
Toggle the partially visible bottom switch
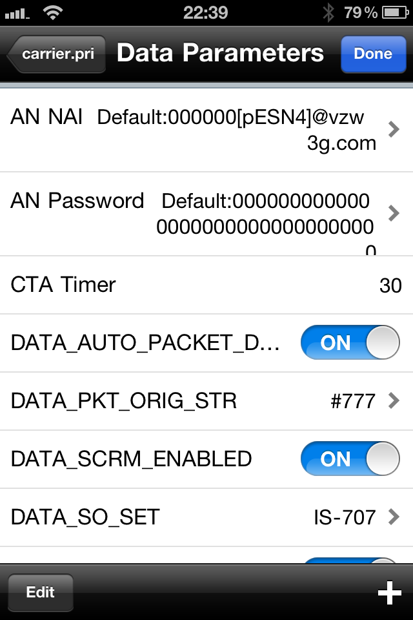click(x=350, y=561)
